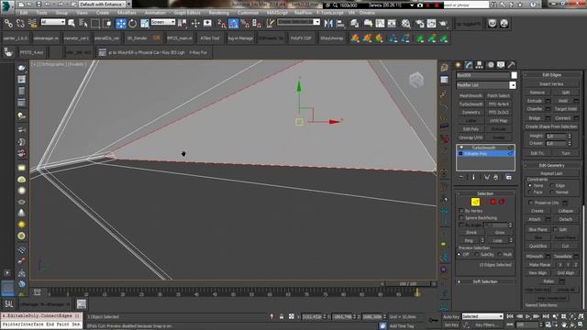Open the Utilities hammer panel tab
The width and height of the screenshot is (587, 330).
click(511, 65)
